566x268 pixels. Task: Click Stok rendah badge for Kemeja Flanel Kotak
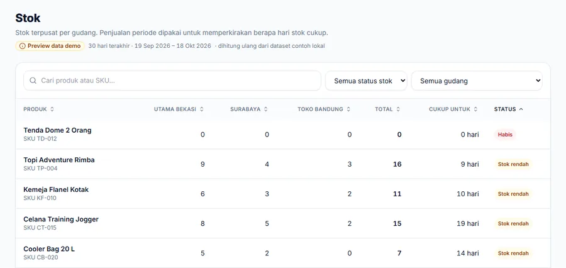[513, 194]
